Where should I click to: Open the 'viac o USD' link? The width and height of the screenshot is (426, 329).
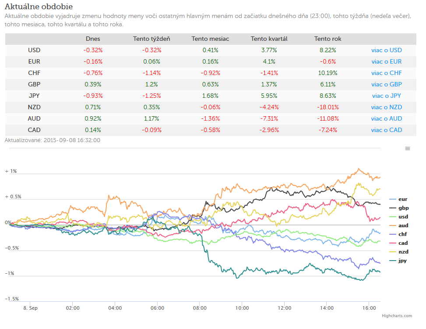[x=386, y=50]
